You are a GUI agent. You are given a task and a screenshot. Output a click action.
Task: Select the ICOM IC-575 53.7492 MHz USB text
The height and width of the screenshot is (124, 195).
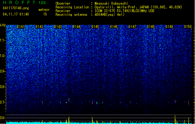click(124, 11)
